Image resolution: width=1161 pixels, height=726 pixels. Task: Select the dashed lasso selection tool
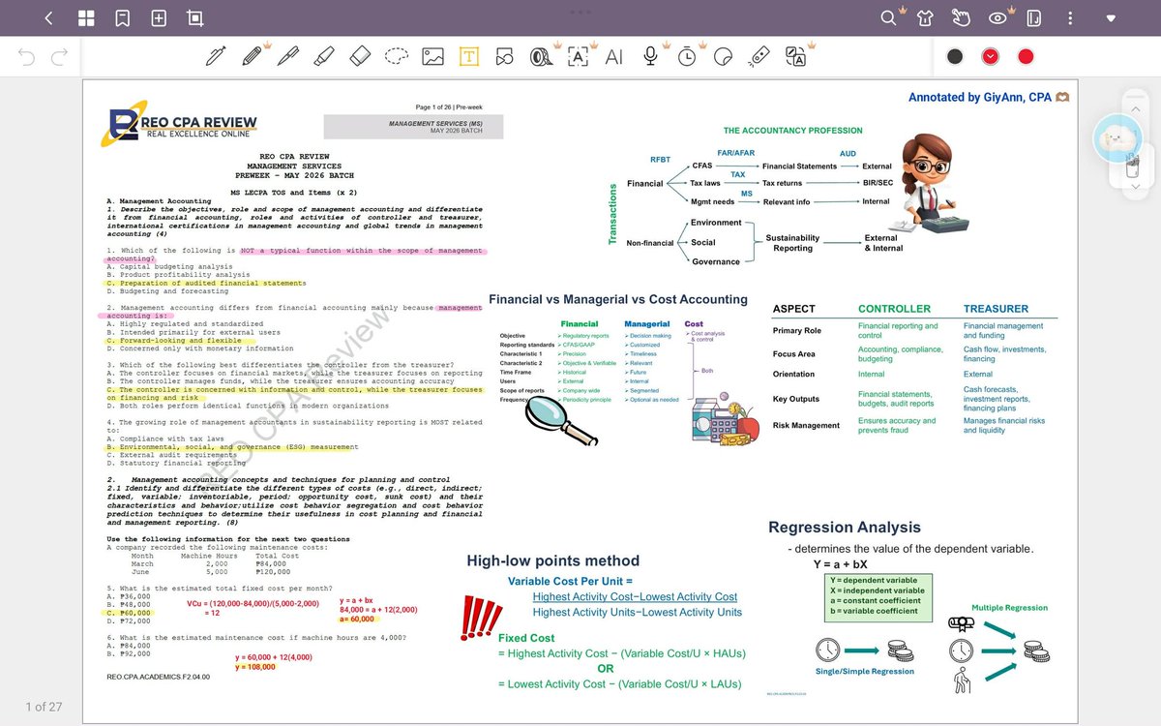point(397,56)
